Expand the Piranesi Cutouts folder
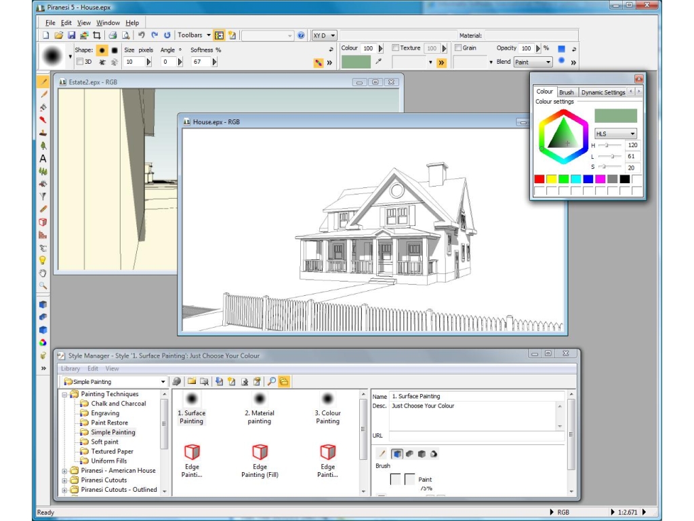694x521 pixels. click(x=65, y=480)
